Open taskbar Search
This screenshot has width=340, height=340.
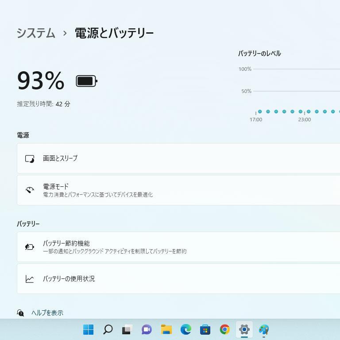pos(108,329)
